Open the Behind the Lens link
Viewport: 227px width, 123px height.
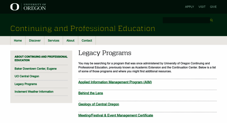[91, 93]
